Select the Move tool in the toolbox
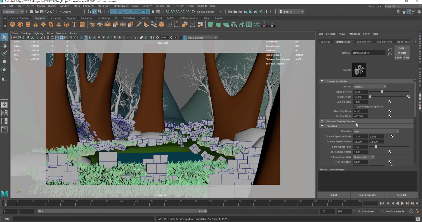This screenshot has width=422, height=222. [4, 62]
